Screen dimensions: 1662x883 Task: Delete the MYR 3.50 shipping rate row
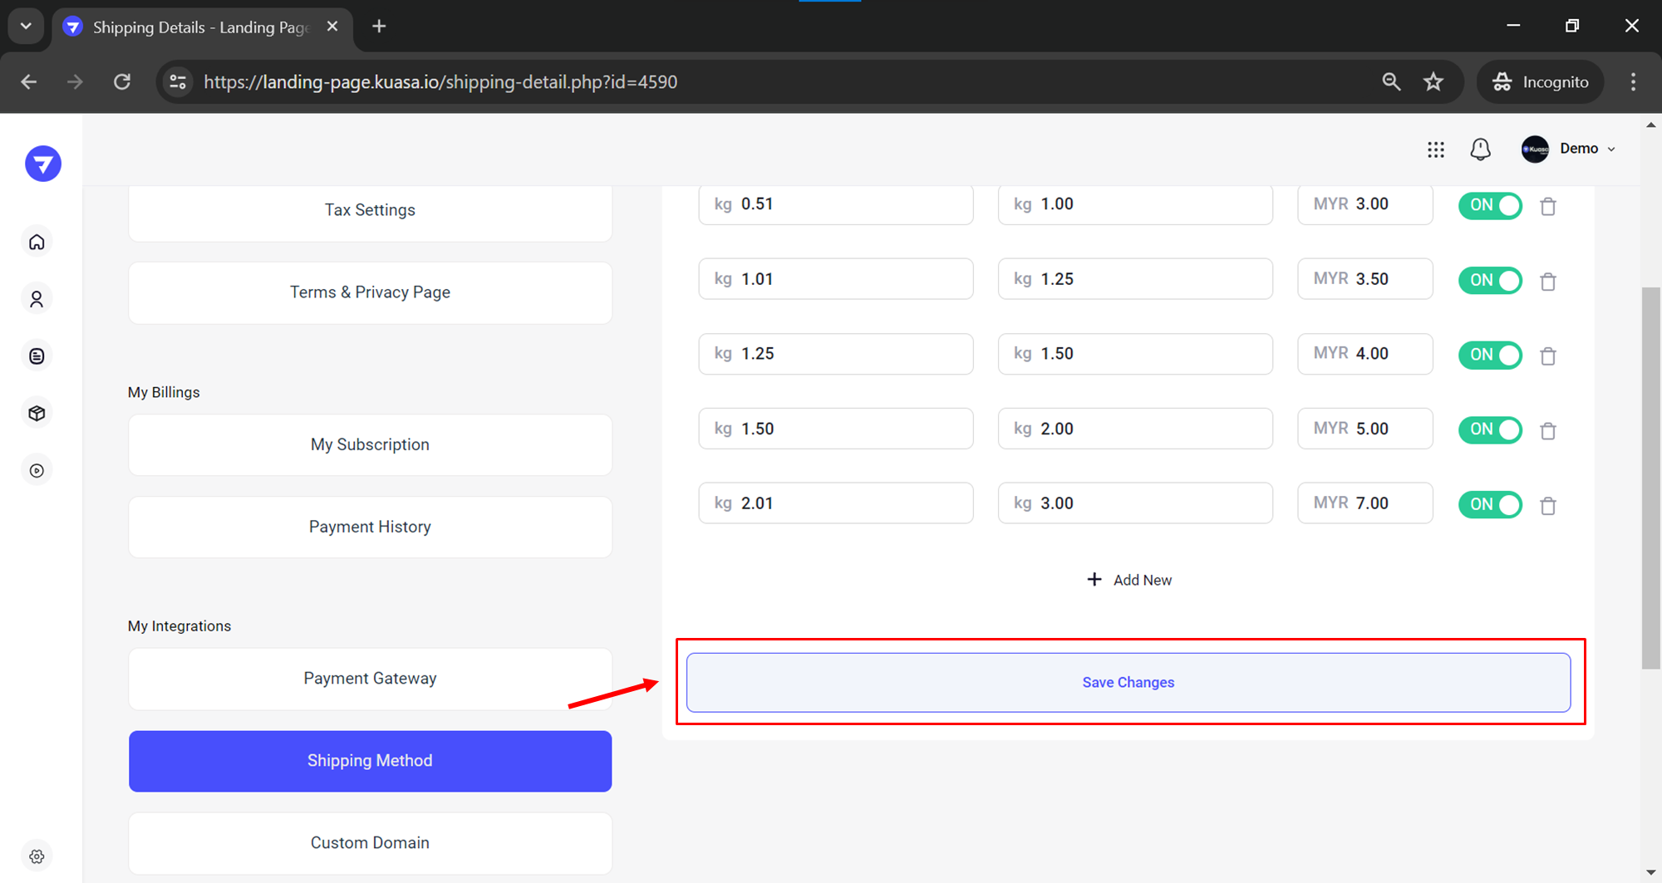point(1547,282)
